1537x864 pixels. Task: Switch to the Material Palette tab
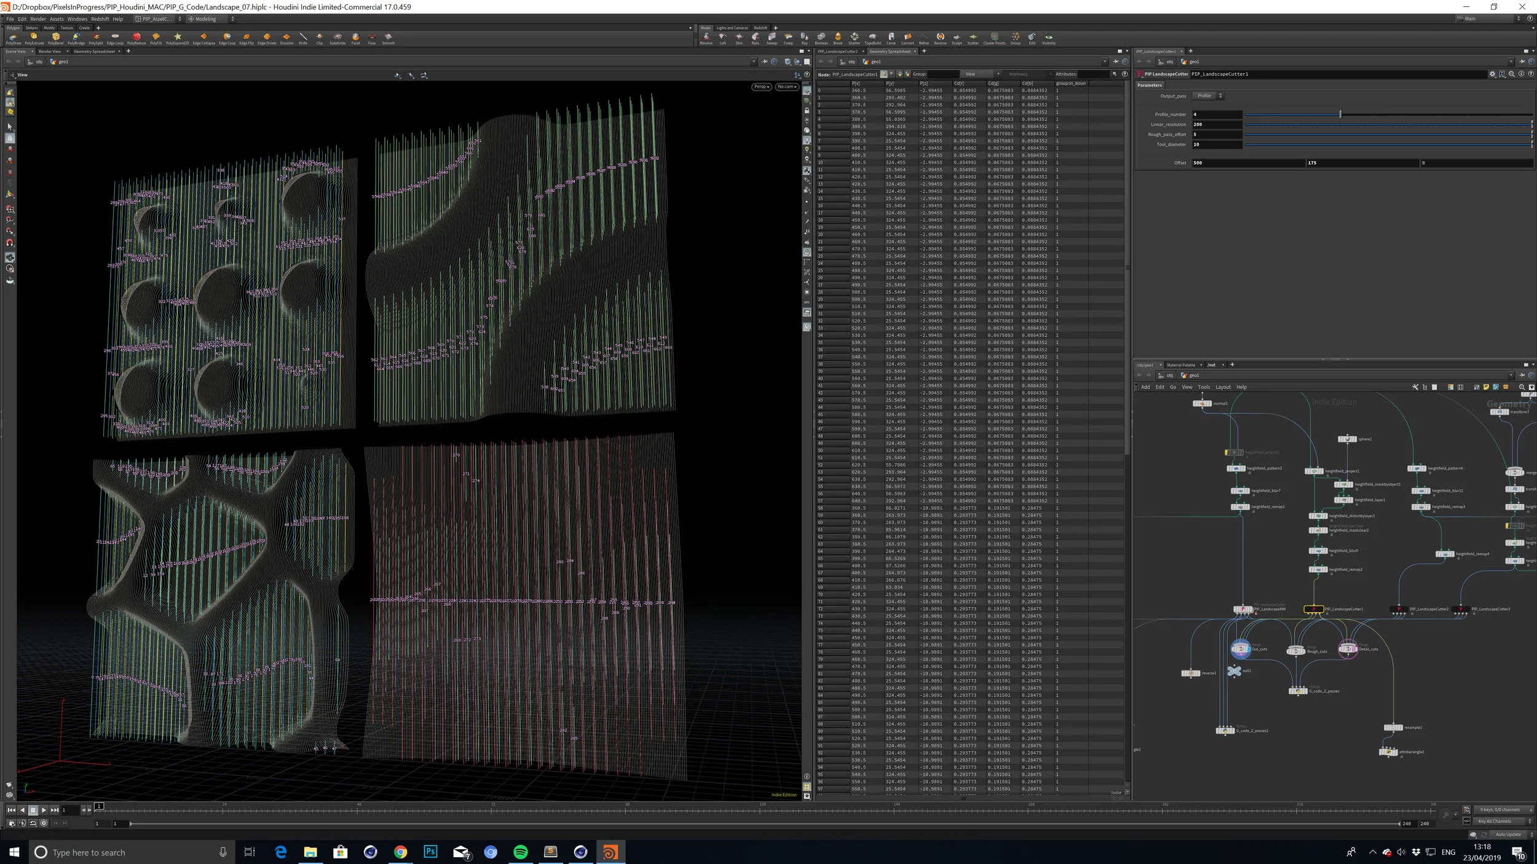coord(1181,365)
